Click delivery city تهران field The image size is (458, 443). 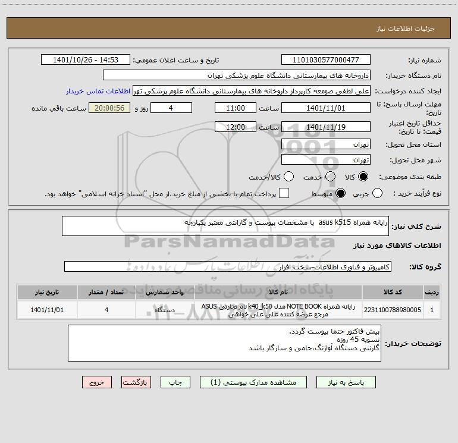[326, 160]
